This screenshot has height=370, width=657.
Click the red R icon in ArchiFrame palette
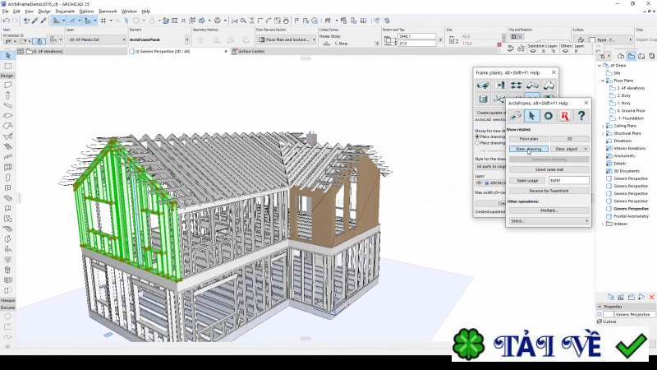pos(564,116)
